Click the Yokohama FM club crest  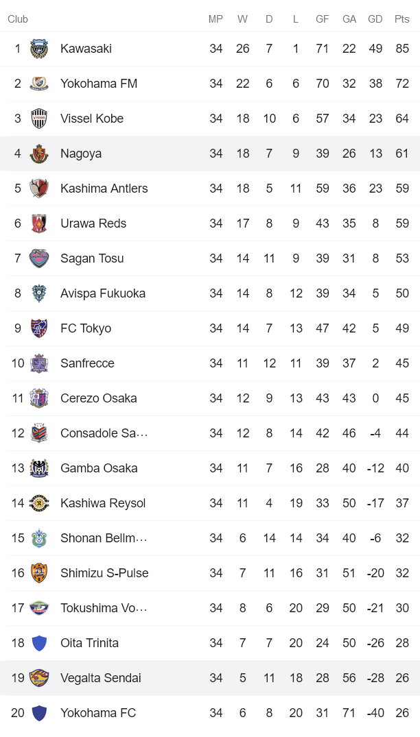(39, 84)
